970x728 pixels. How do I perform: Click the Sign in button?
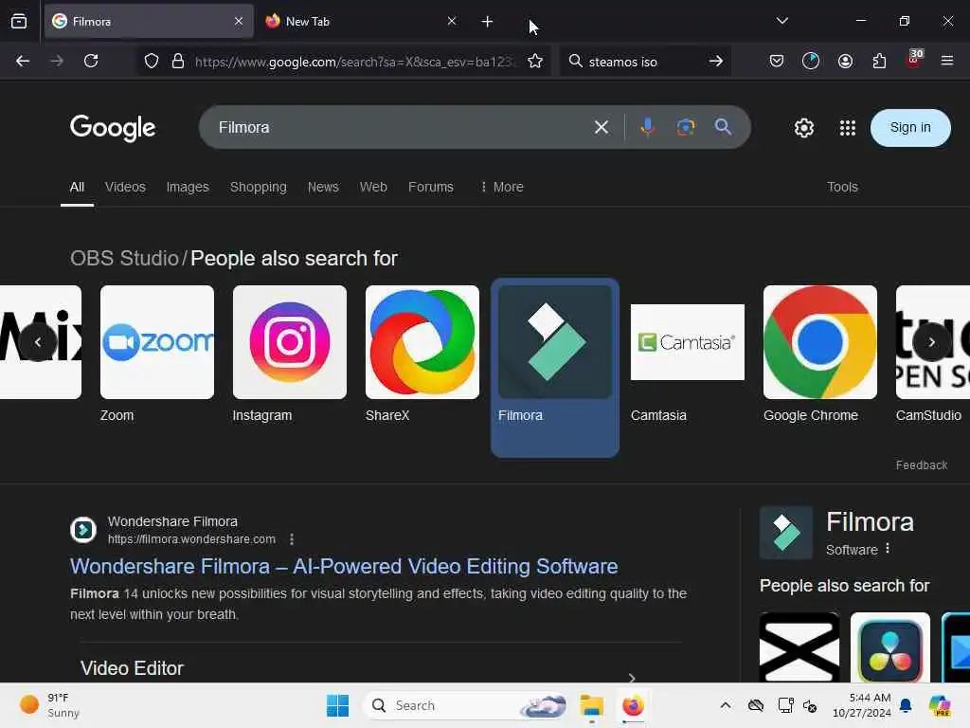[x=910, y=128]
